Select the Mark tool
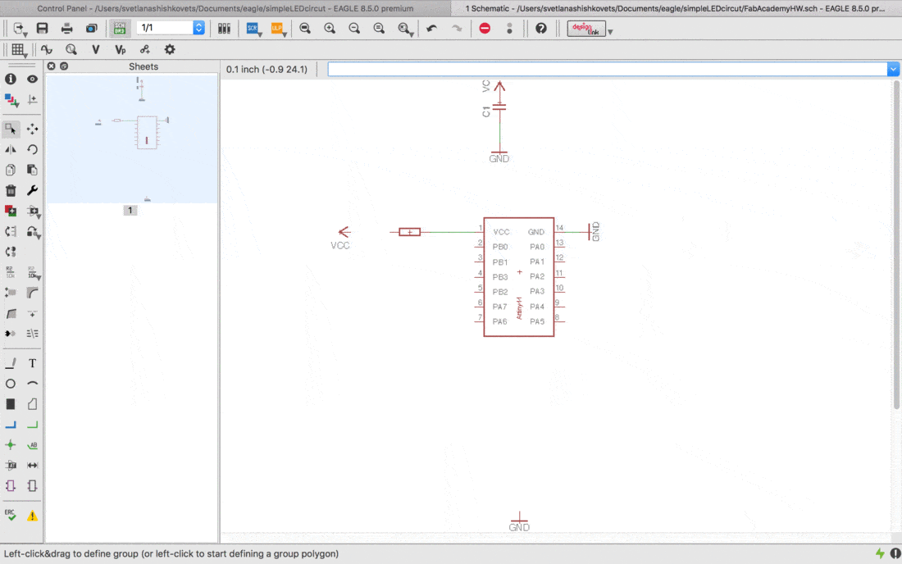The image size is (902, 564). pos(32,99)
